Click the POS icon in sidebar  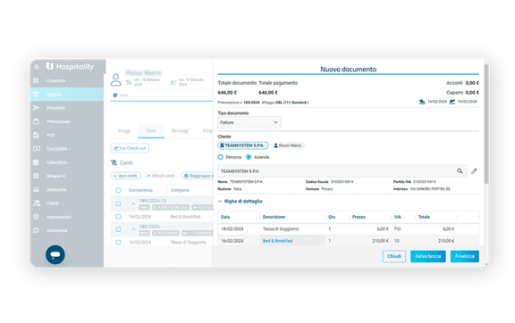click(36, 135)
